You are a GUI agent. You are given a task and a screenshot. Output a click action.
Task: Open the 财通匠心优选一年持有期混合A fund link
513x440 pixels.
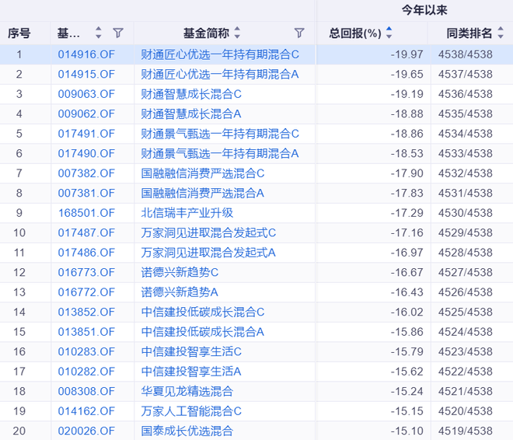219,74
